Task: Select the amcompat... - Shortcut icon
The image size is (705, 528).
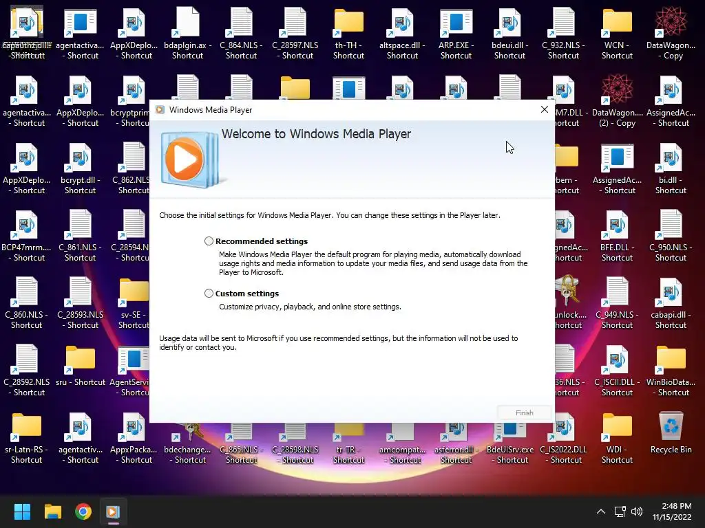Action: point(402,443)
